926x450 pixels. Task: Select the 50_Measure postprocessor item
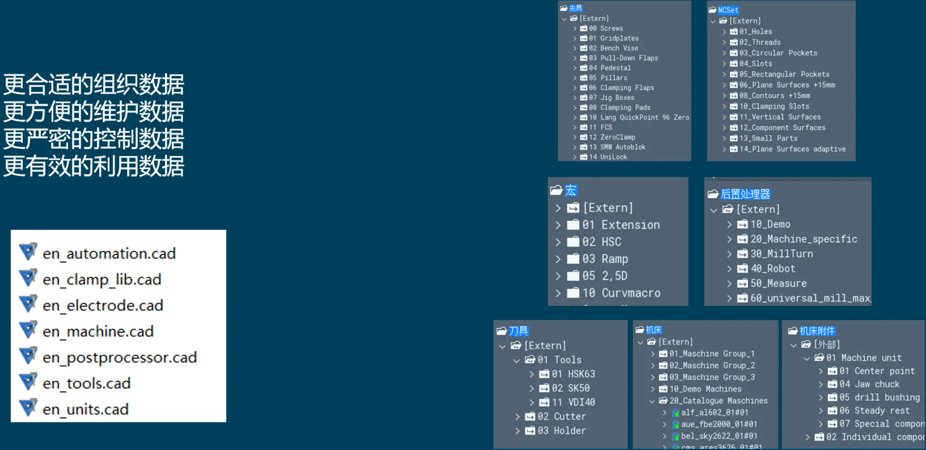pyautogui.click(x=778, y=284)
